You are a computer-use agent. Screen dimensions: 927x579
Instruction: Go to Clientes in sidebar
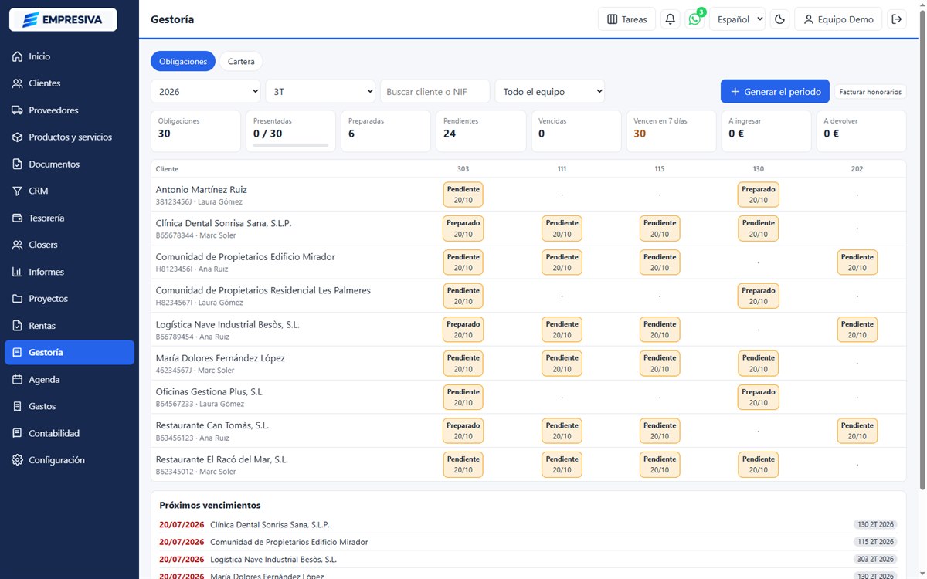point(70,83)
